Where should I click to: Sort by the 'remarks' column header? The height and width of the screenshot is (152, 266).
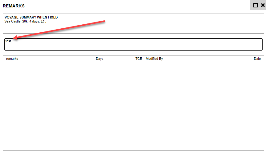[x=12, y=59]
